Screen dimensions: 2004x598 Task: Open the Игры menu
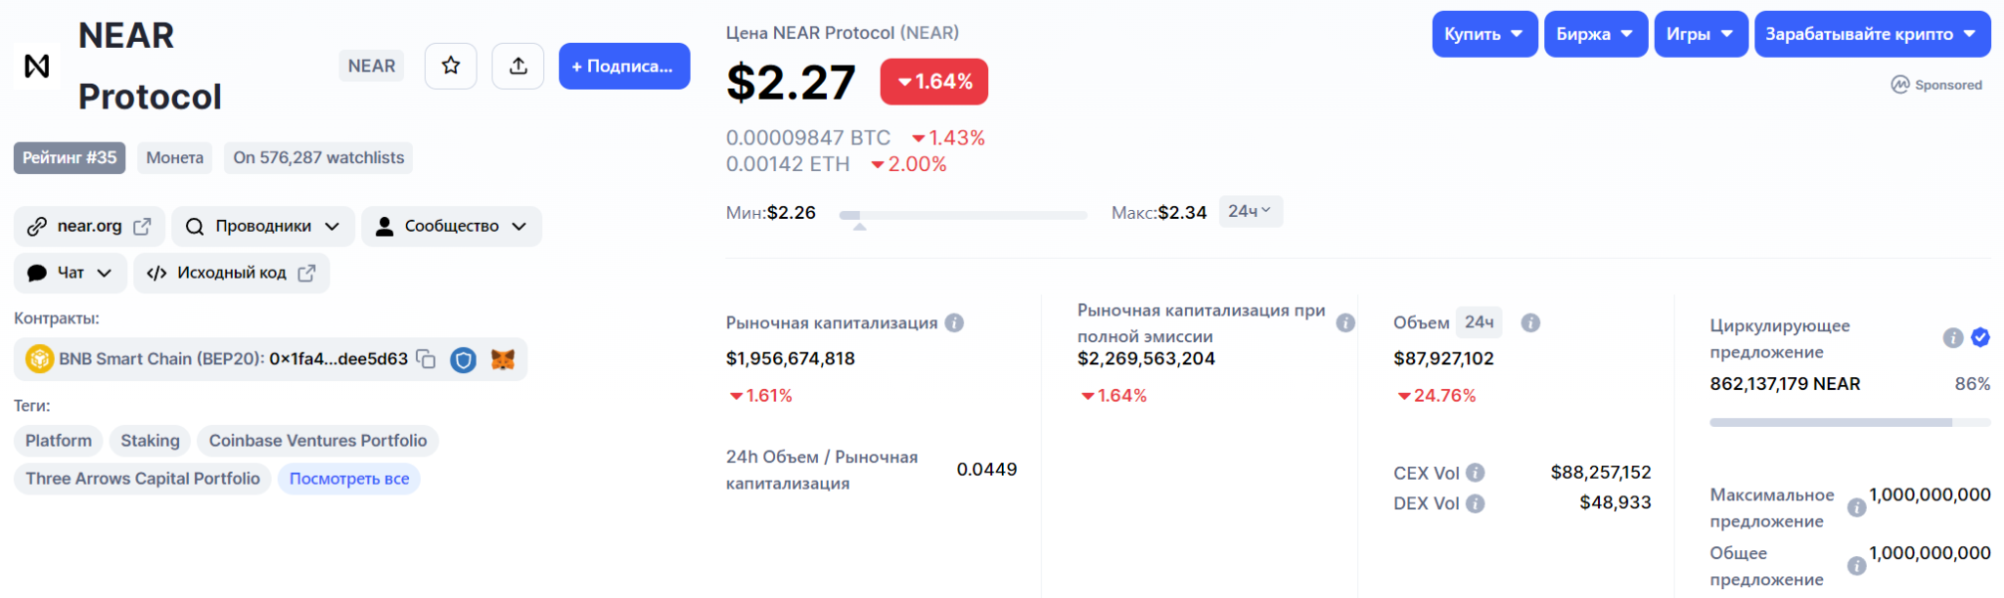pos(1701,34)
